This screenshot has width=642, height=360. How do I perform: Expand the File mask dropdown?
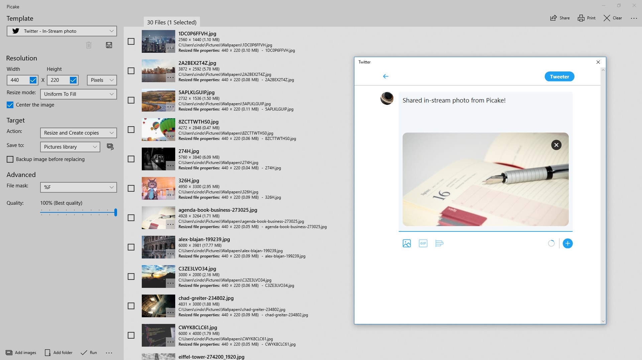coord(79,187)
